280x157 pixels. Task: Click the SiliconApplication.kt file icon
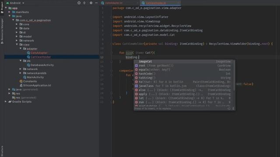21,85
